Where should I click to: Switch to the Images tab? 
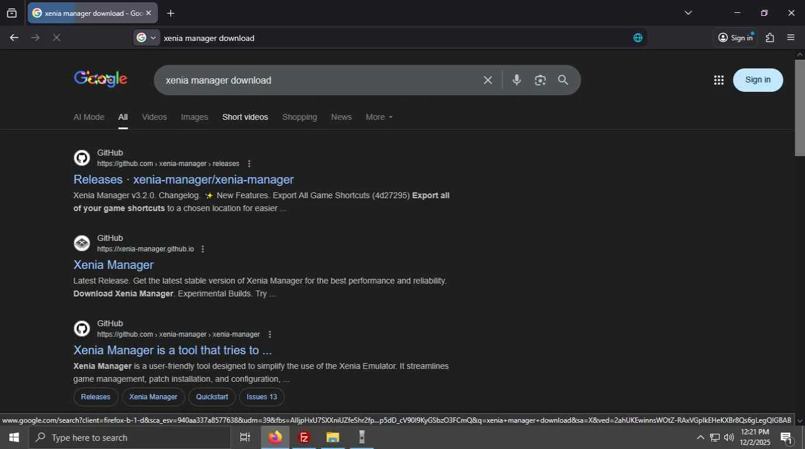click(194, 117)
